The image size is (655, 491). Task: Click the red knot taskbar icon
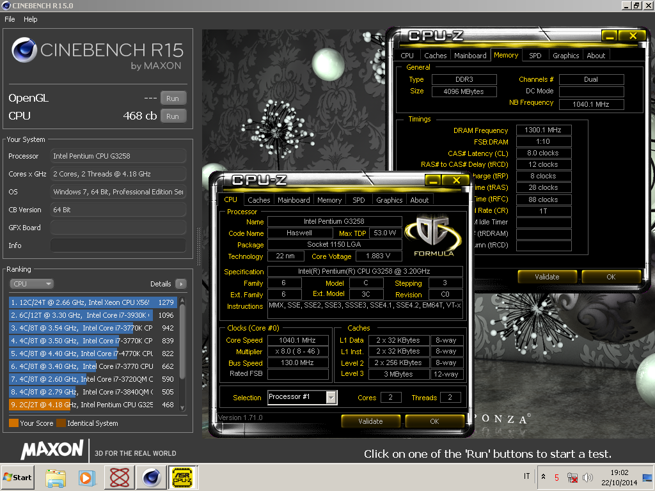coord(120,477)
